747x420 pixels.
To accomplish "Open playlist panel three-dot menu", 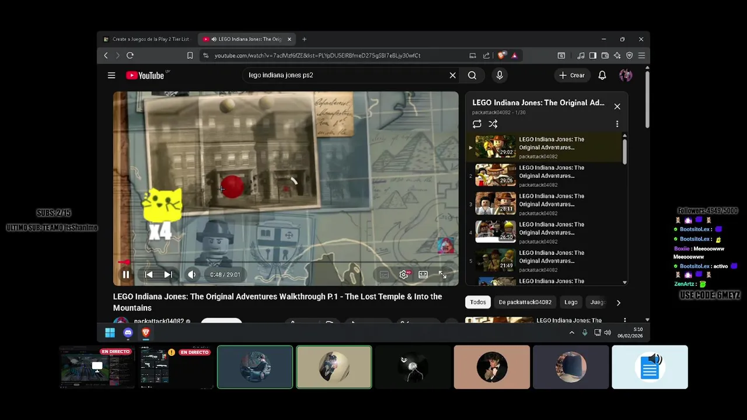I will point(617,124).
